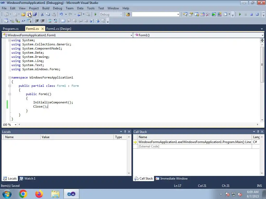Screen dimensions: 266x199
Task: Cut selection with the scissors icon
Action: [x=42, y=15]
